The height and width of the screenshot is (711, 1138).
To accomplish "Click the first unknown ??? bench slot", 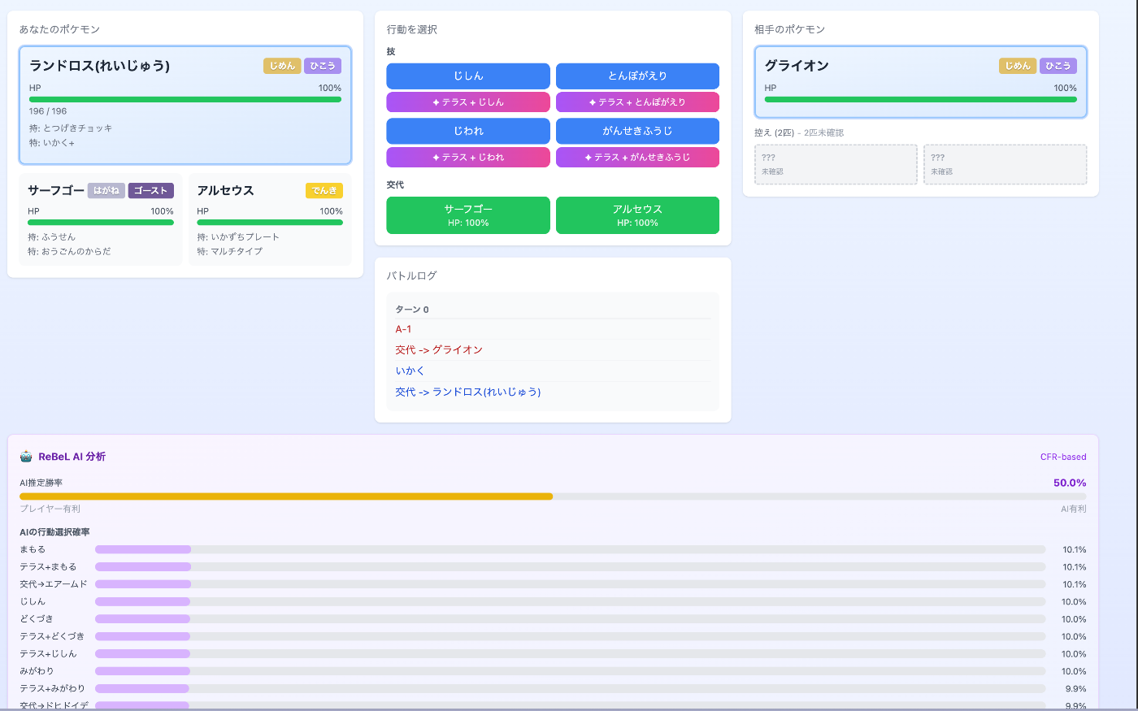I will pyautogui.click(x=836, y=164).
